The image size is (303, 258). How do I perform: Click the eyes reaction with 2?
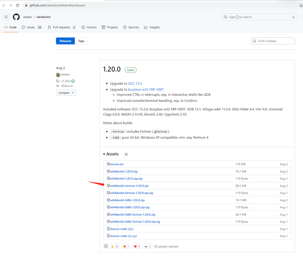(x=148, y=246)
